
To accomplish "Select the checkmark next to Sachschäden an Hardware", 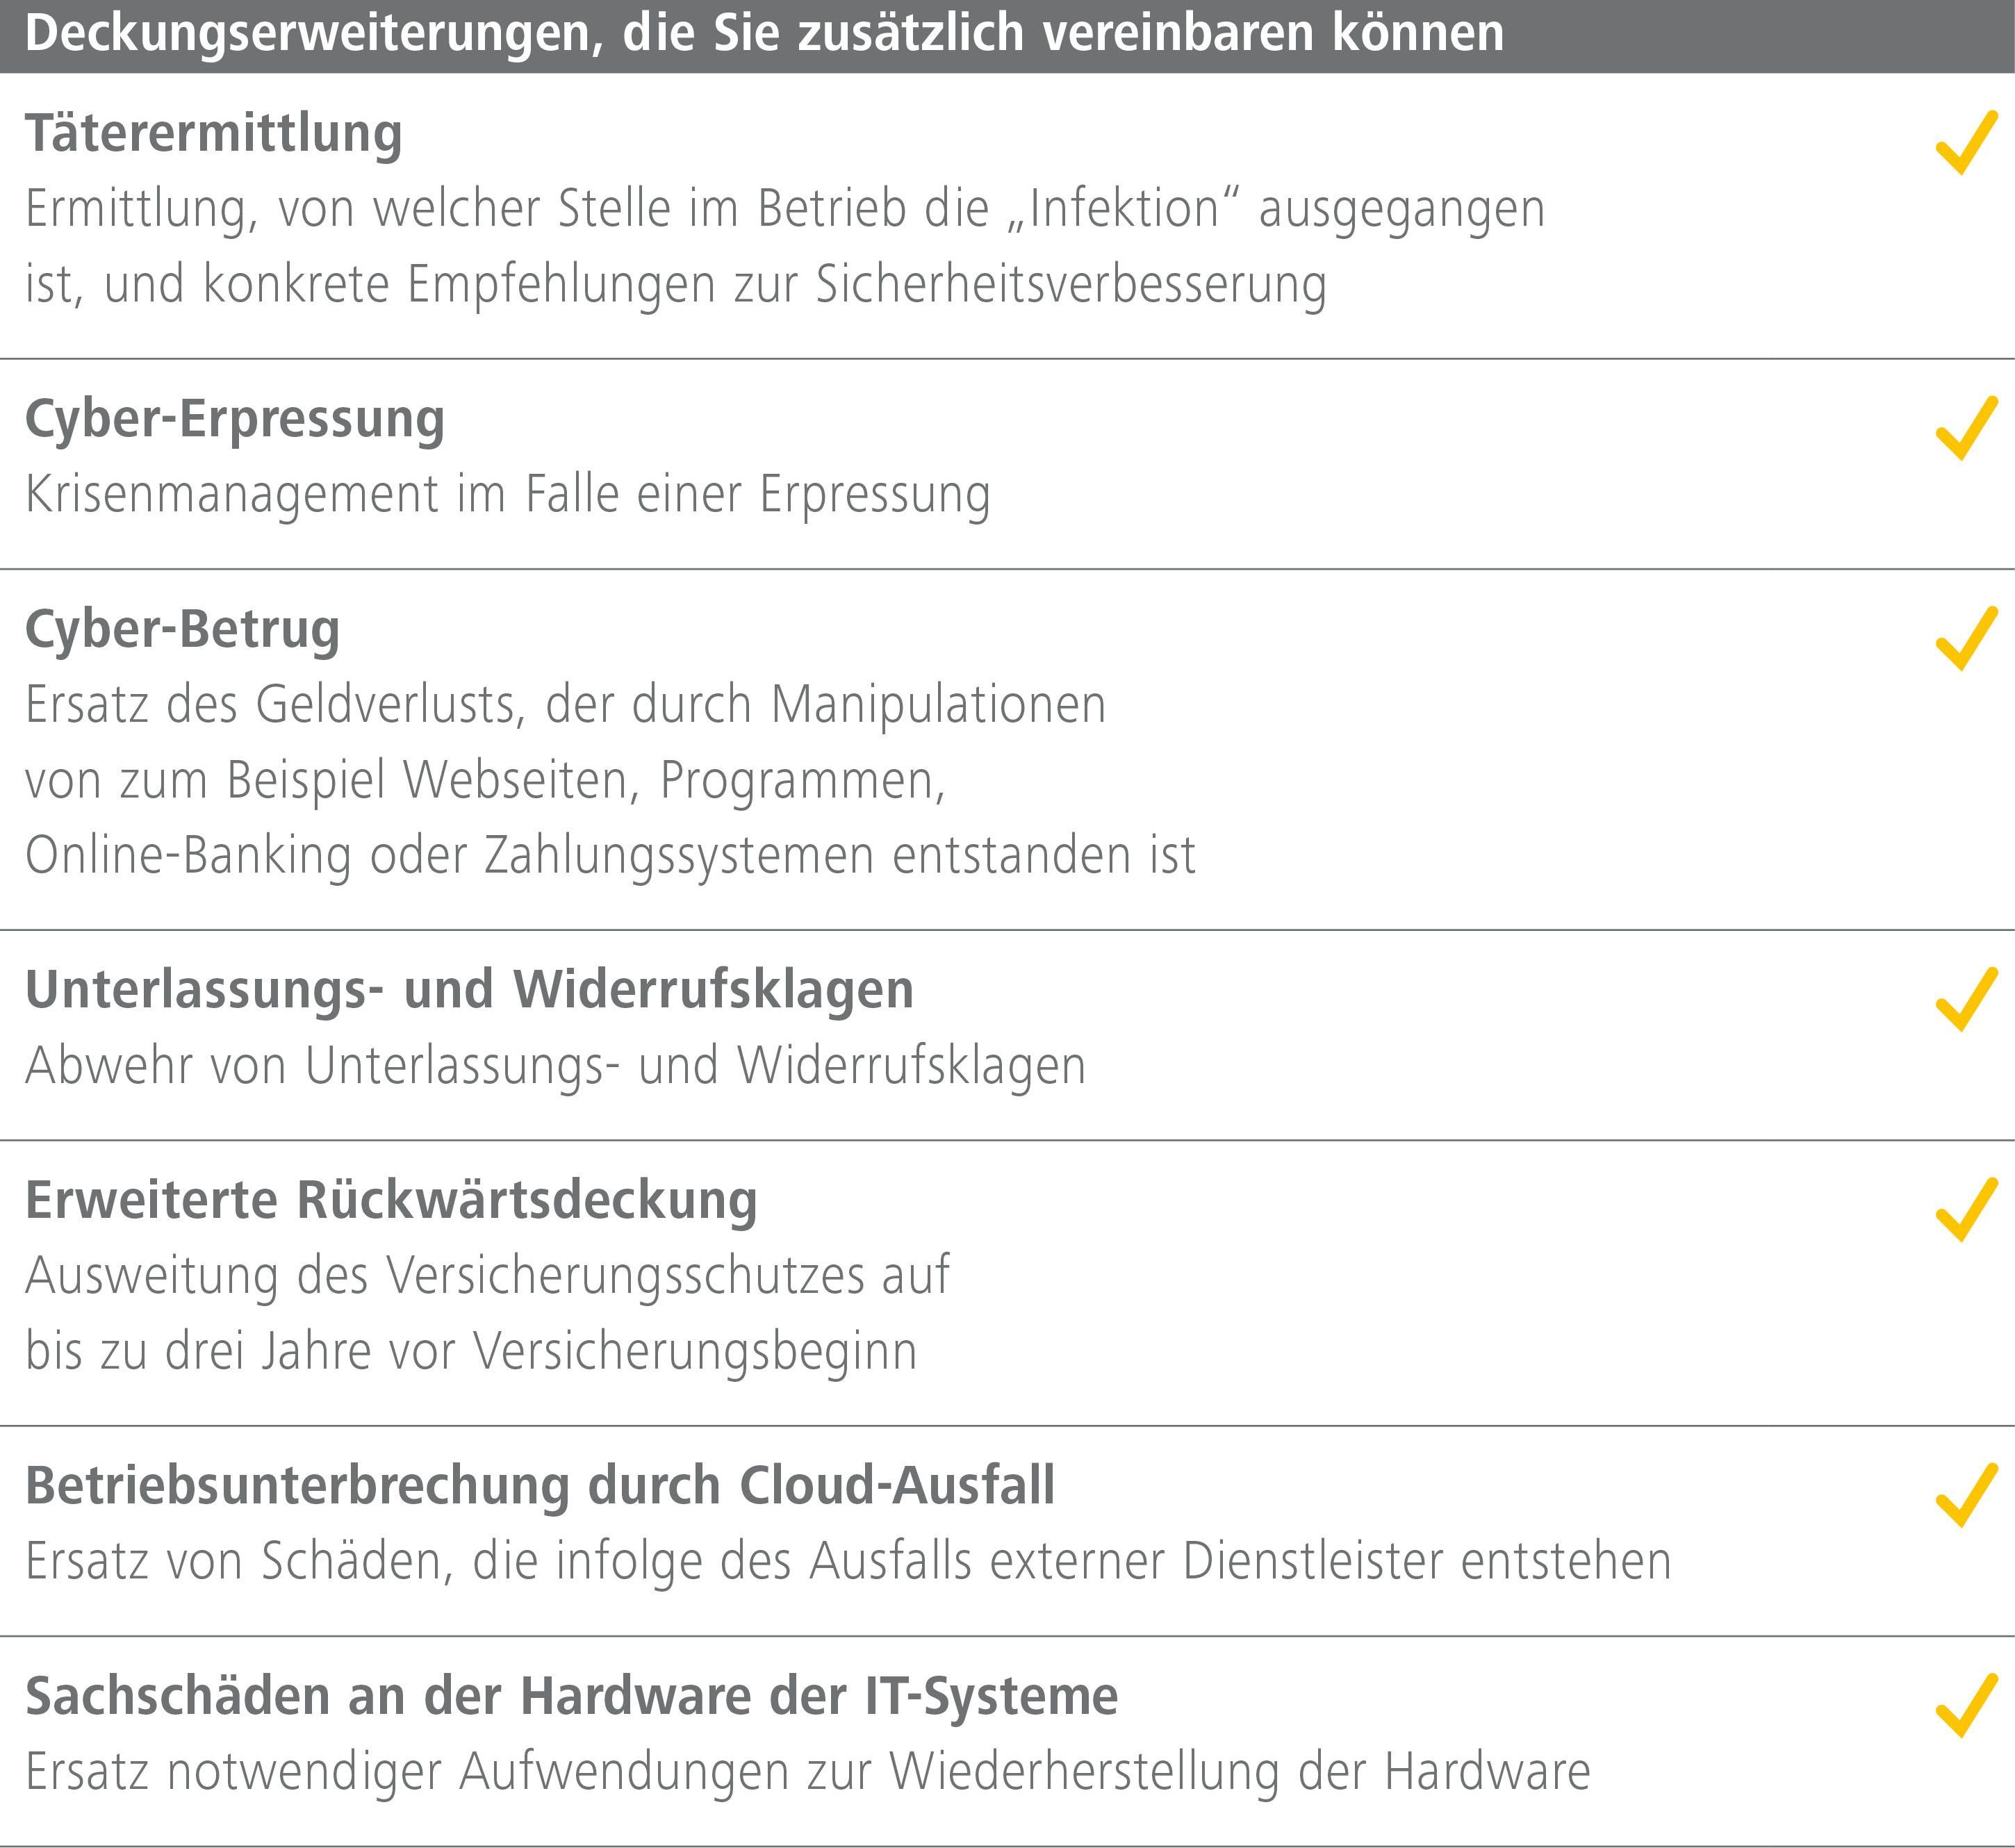I will pyautogui.click(x=1966, y=1705).
